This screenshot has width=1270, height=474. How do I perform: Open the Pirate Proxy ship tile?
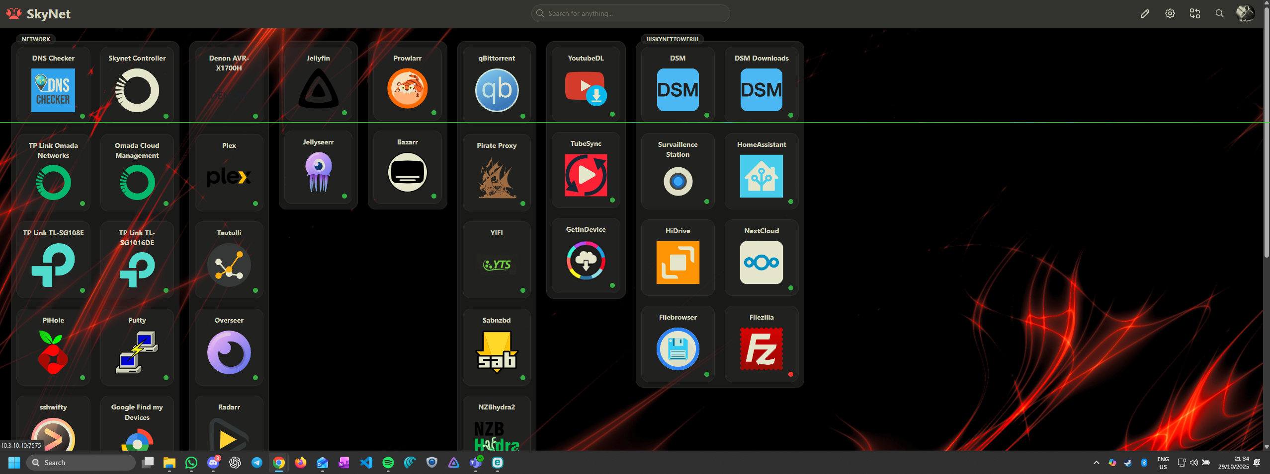[x=497, y=172]
